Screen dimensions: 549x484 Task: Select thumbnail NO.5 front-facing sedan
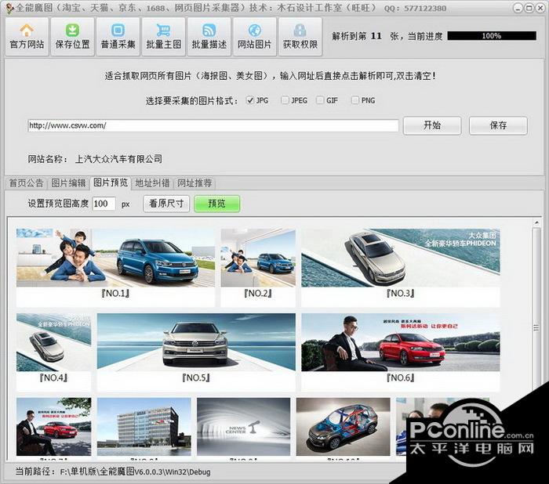click(196, 342)
